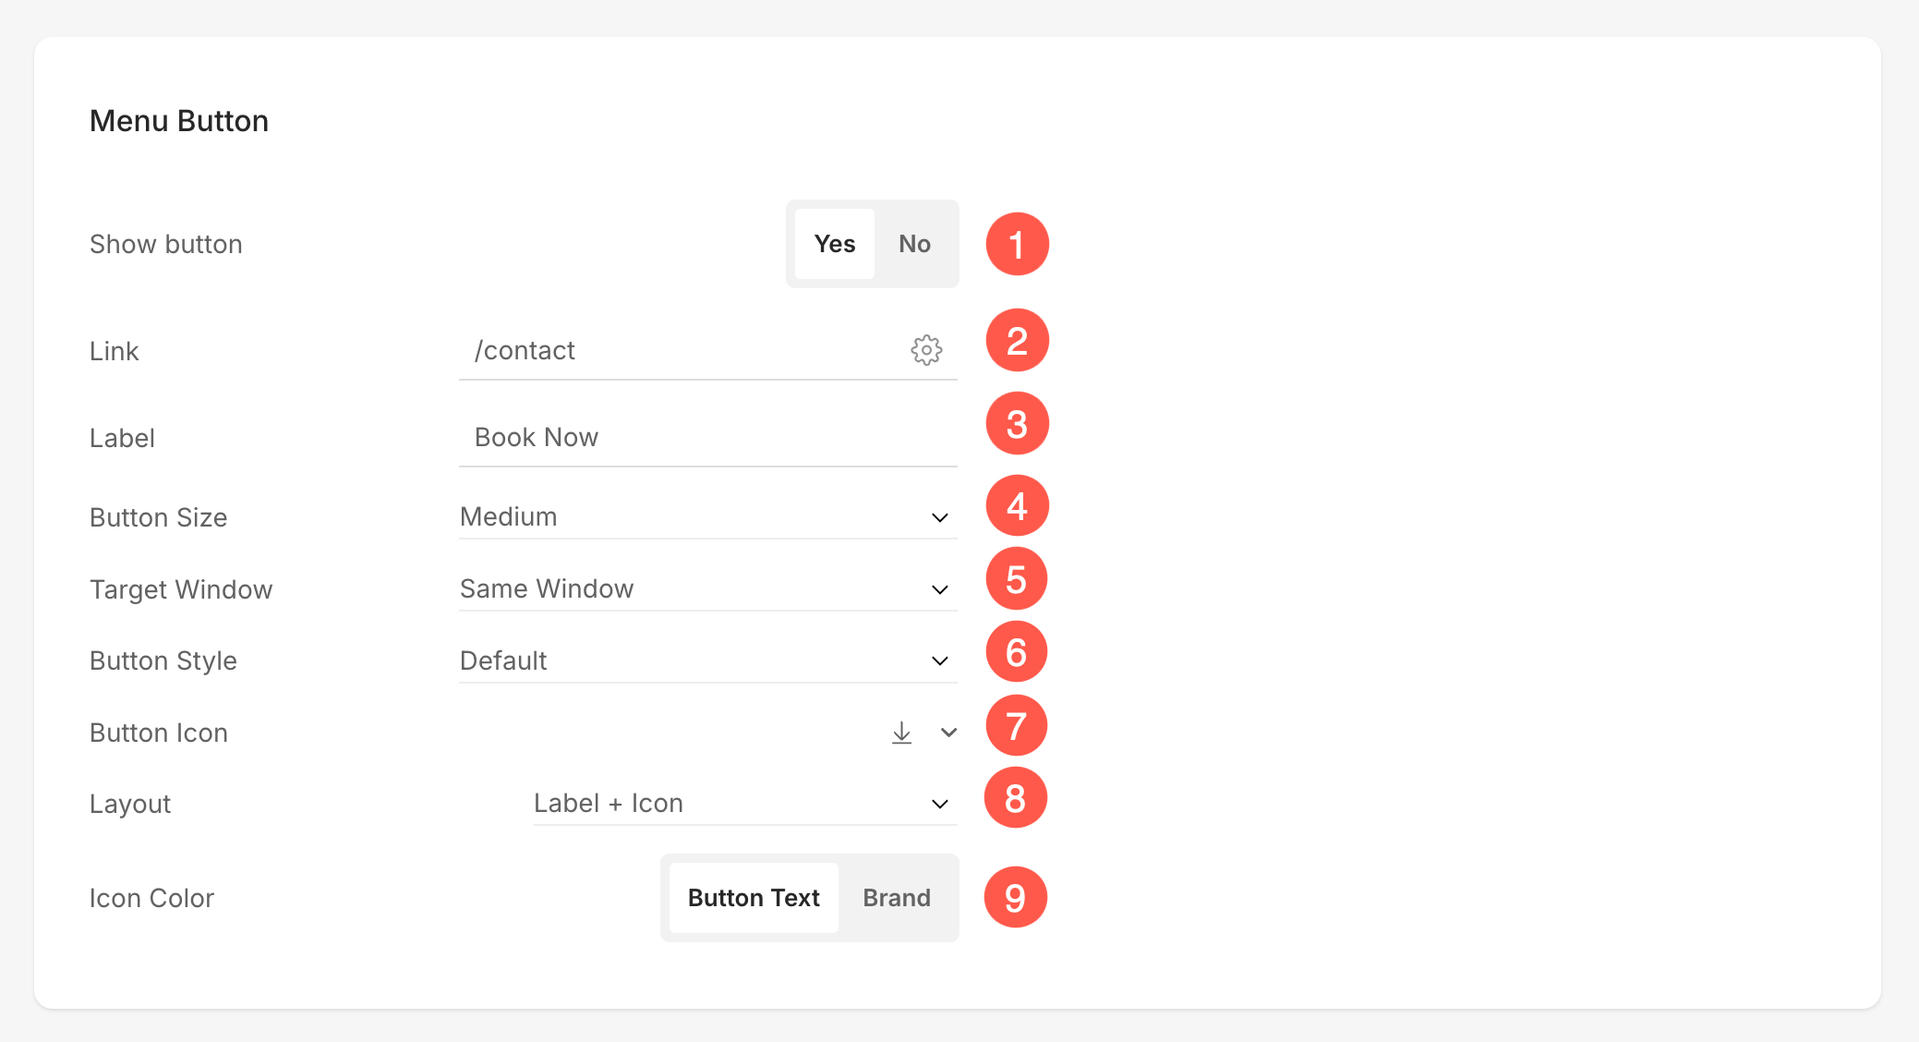The image size is (1919, 1042).
Task: Click the gear icon in Link field
Action: point(926,350)
